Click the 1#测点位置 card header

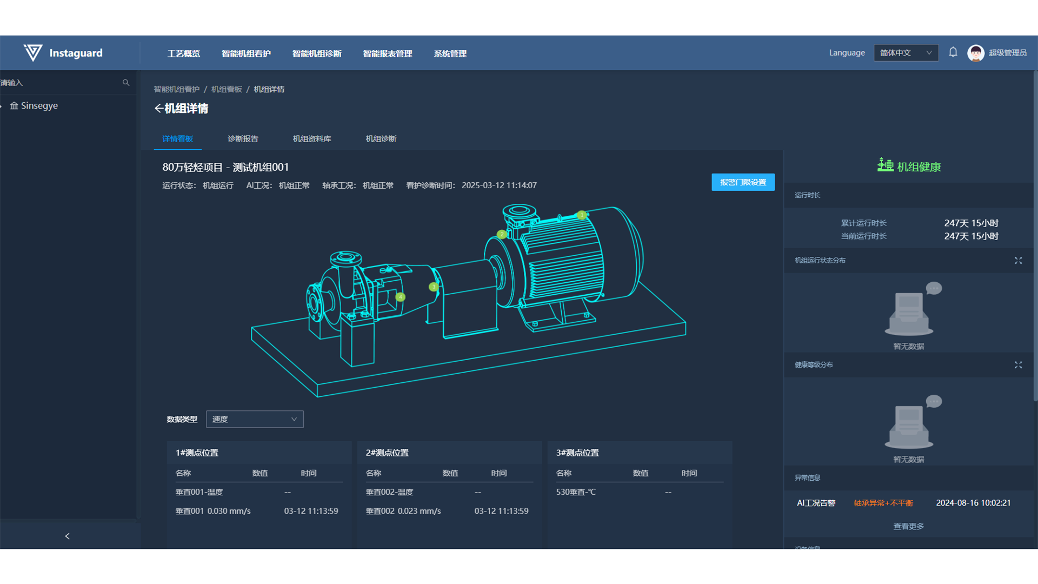pyautogui.click(x=259, y=453)
